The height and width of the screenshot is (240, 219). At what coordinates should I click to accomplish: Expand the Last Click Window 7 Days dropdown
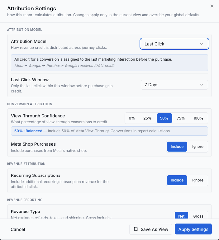coord(174,85)
